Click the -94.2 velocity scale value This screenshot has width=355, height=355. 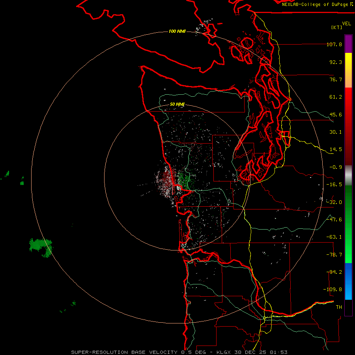click(334, 272)
